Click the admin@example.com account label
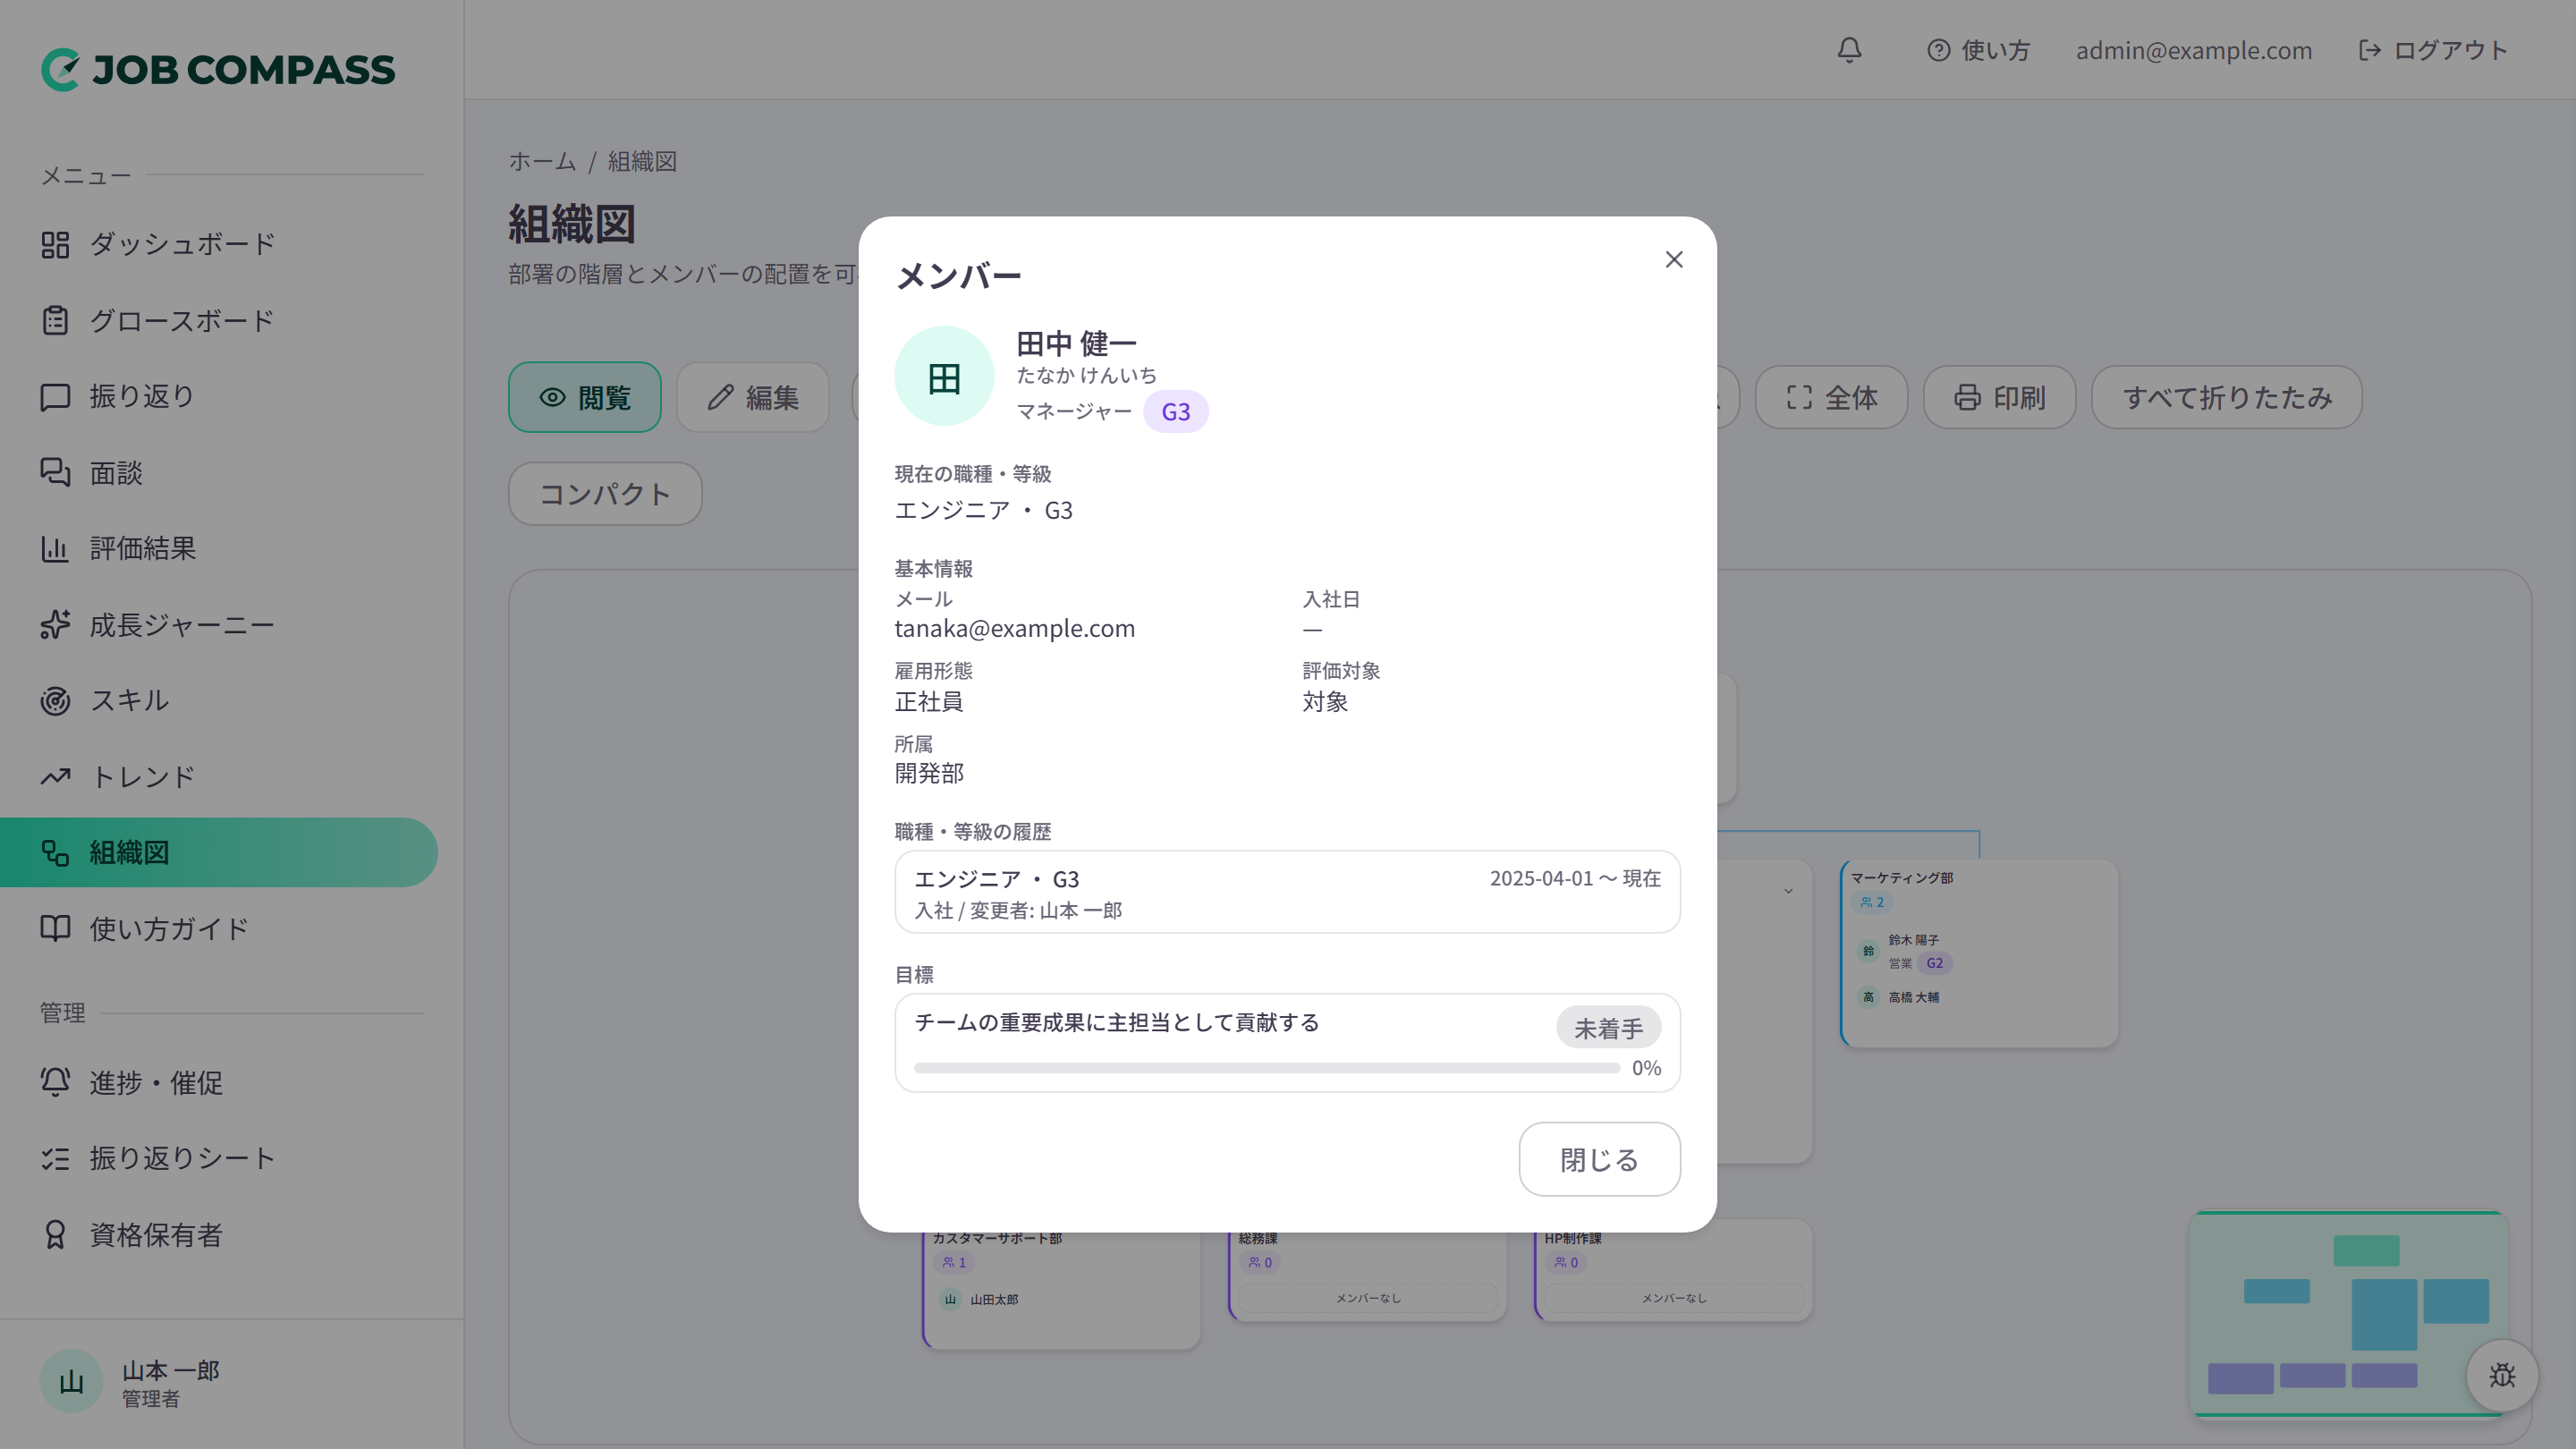The image size is (2576, 1449). 2194,50
